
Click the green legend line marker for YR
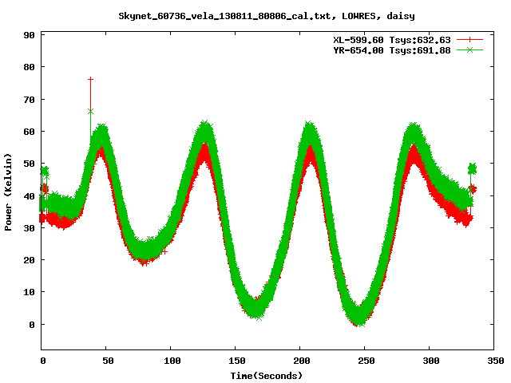(469, 49)
